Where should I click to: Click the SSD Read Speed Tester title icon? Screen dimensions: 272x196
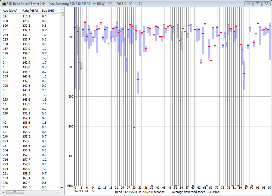click(3, 4)
